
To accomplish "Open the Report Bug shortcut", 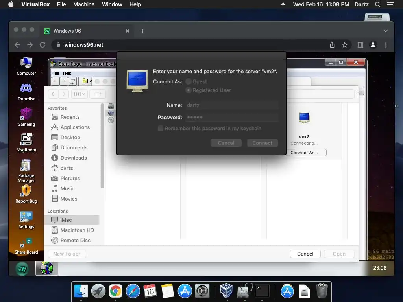I will tap(26, 194).
